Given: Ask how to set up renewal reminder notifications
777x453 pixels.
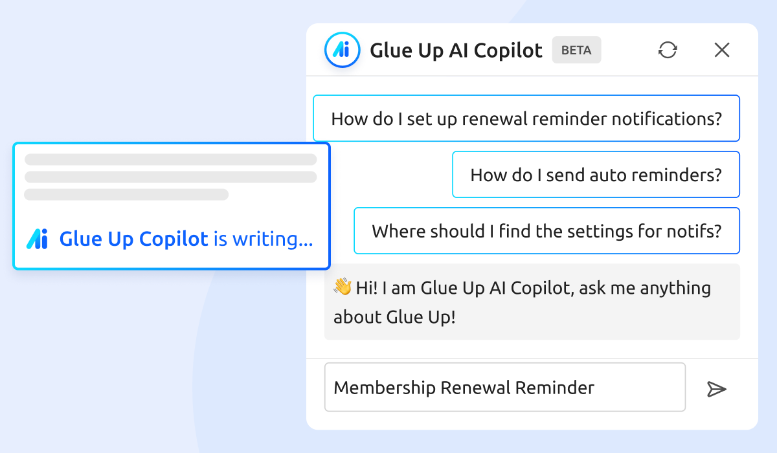Looking at the screenshot, I should [526, 118].
